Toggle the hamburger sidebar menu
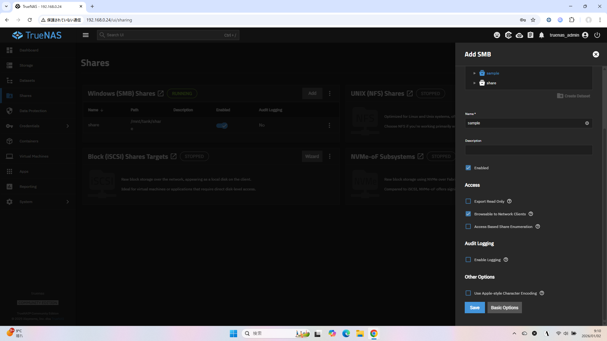 [86, 35]
